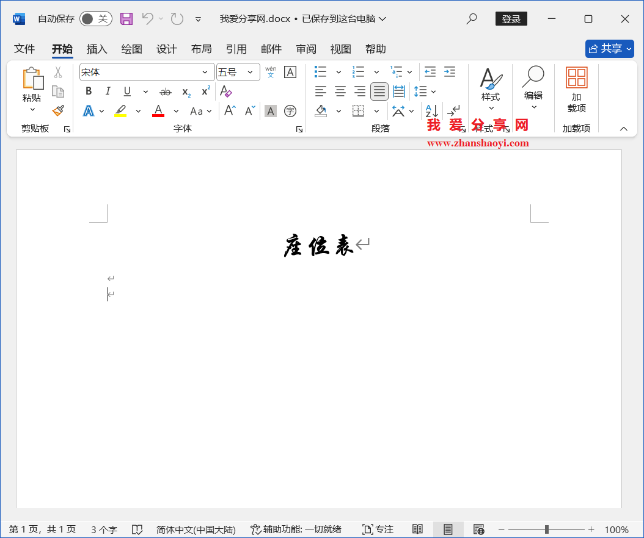Expand underline style options arrow
This screenshot has height=538, width=644.
coord(145,91)
